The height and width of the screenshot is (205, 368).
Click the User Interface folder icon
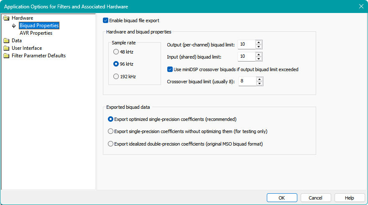(x=6, y=48)
